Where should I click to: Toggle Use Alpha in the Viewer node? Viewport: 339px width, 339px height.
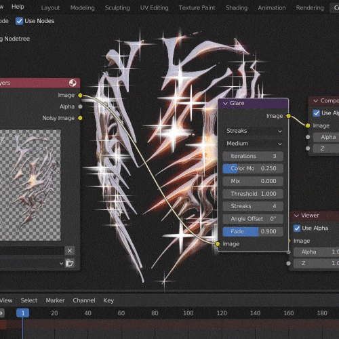coord(297,228)
